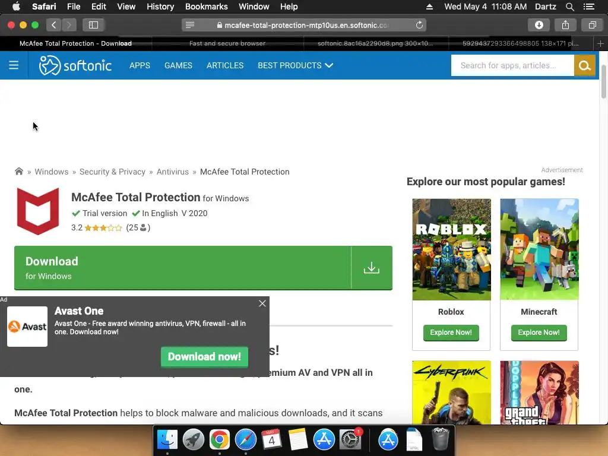
Task: Open Spotlight search in menu bar
Action: [x=569, y=7]
